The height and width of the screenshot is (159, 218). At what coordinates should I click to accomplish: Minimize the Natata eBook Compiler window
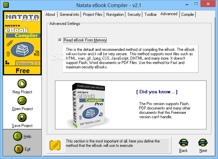(187, 4)
